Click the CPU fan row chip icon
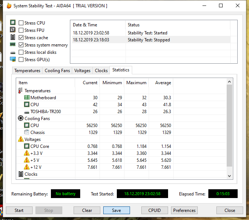 coord(27,125)
